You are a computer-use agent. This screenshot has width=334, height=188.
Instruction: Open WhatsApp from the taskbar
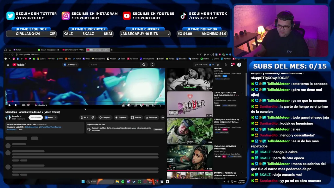click(139, 182)
